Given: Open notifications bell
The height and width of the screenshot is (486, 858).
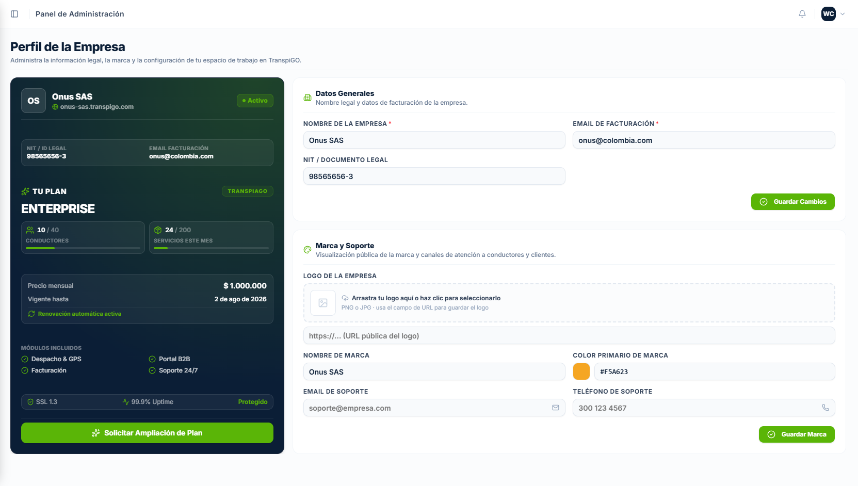Looking at the screenshot, I should click(x=802, y=14).
